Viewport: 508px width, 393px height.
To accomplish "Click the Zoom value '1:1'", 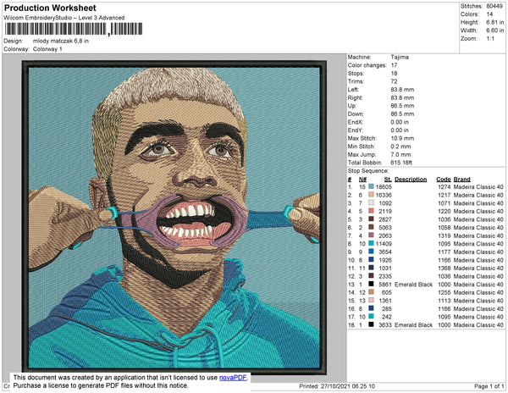I will 490,39.
